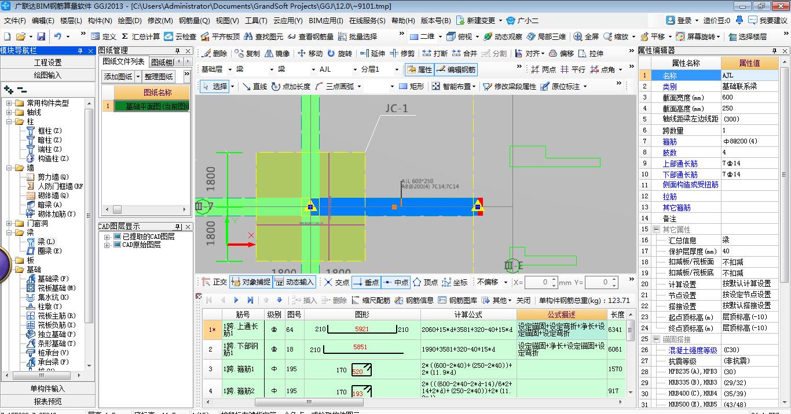This screenshot has width=791, height=414.
Task: Toggle 中点 midpoint snap
Action: (x=395, y=282)
